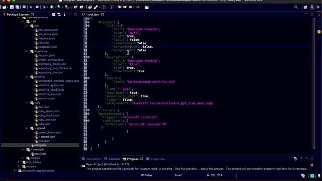This screenshot has width=322, height=181.
Task: Toggle fold marker at line 12 description
Action: 88,57
